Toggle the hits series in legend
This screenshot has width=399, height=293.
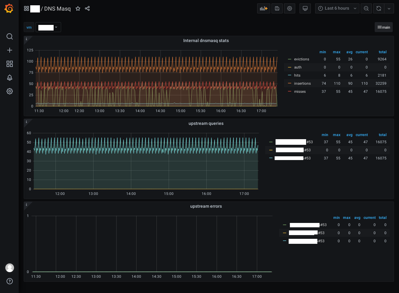pyautogui.click(x=297, y=75)
